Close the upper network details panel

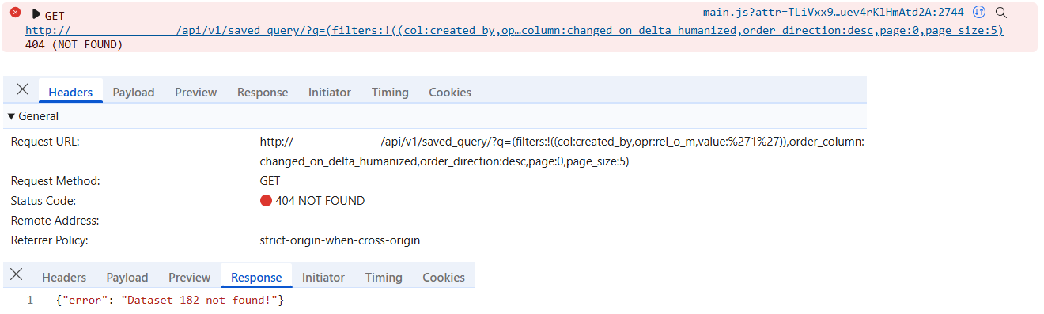pyautogui.click(x=22, y=90)
